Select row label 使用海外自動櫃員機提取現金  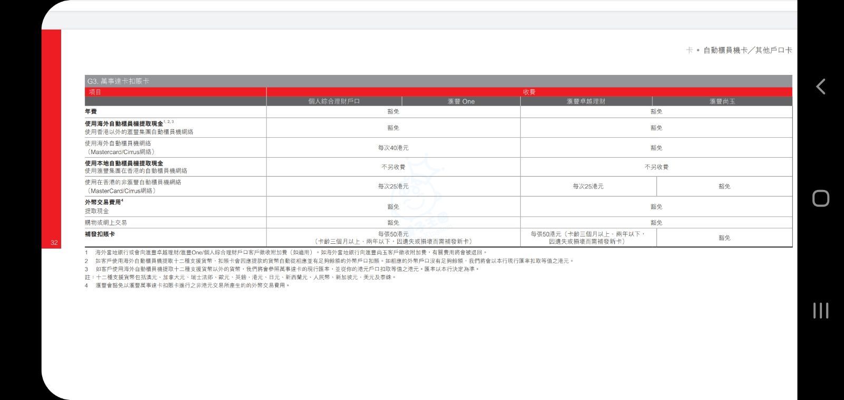pos(124,123)
